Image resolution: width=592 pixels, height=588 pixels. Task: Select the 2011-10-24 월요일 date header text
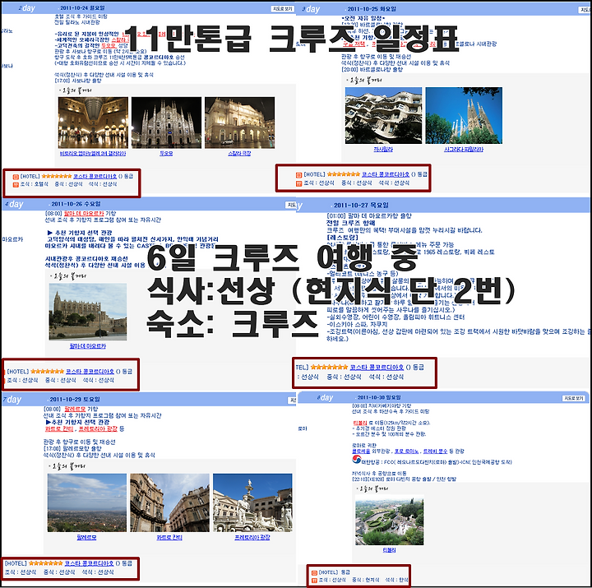(x=82, y=8)
